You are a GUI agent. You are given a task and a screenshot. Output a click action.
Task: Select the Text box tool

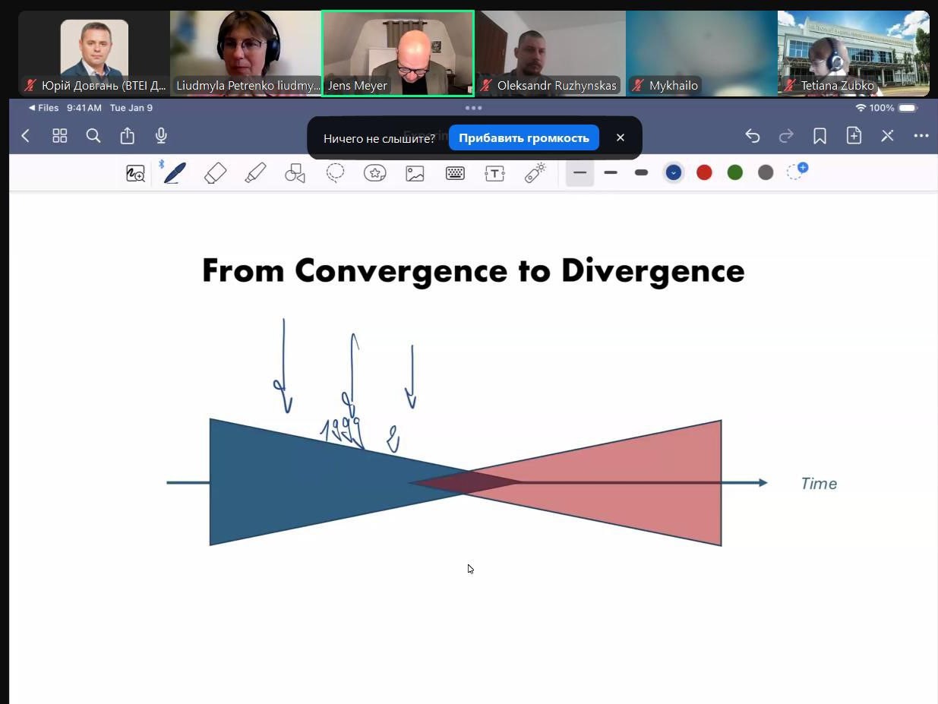click(494, 173)
